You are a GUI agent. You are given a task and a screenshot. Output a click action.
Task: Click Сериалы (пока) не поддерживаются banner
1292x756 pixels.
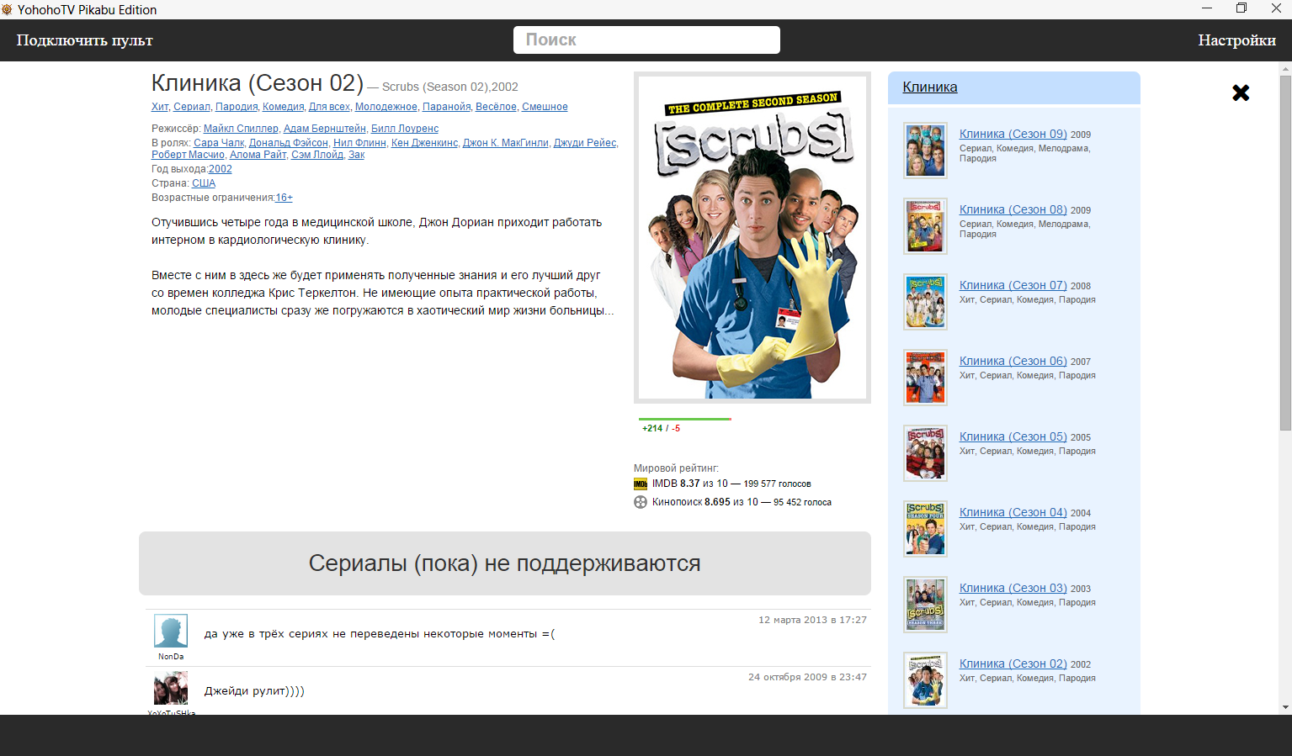505,563
